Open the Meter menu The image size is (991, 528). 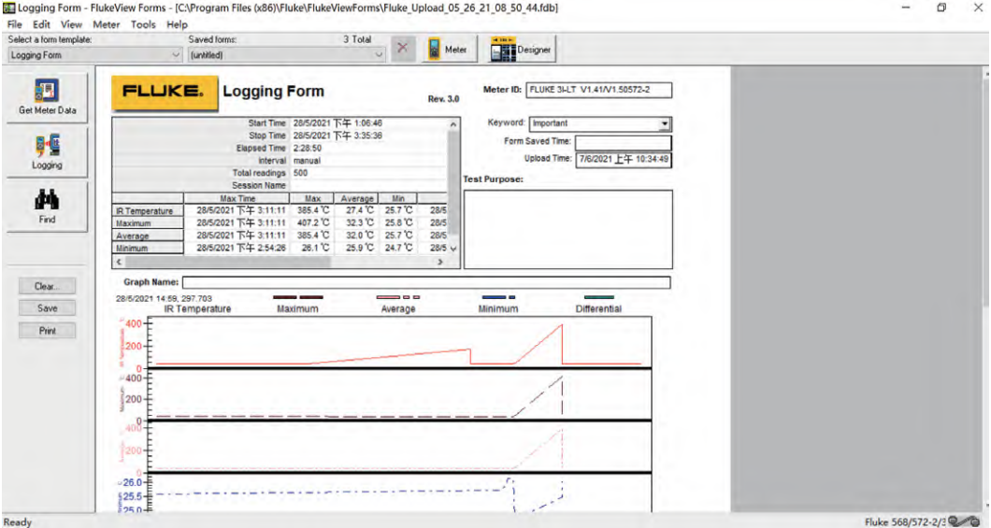point(106,24)
